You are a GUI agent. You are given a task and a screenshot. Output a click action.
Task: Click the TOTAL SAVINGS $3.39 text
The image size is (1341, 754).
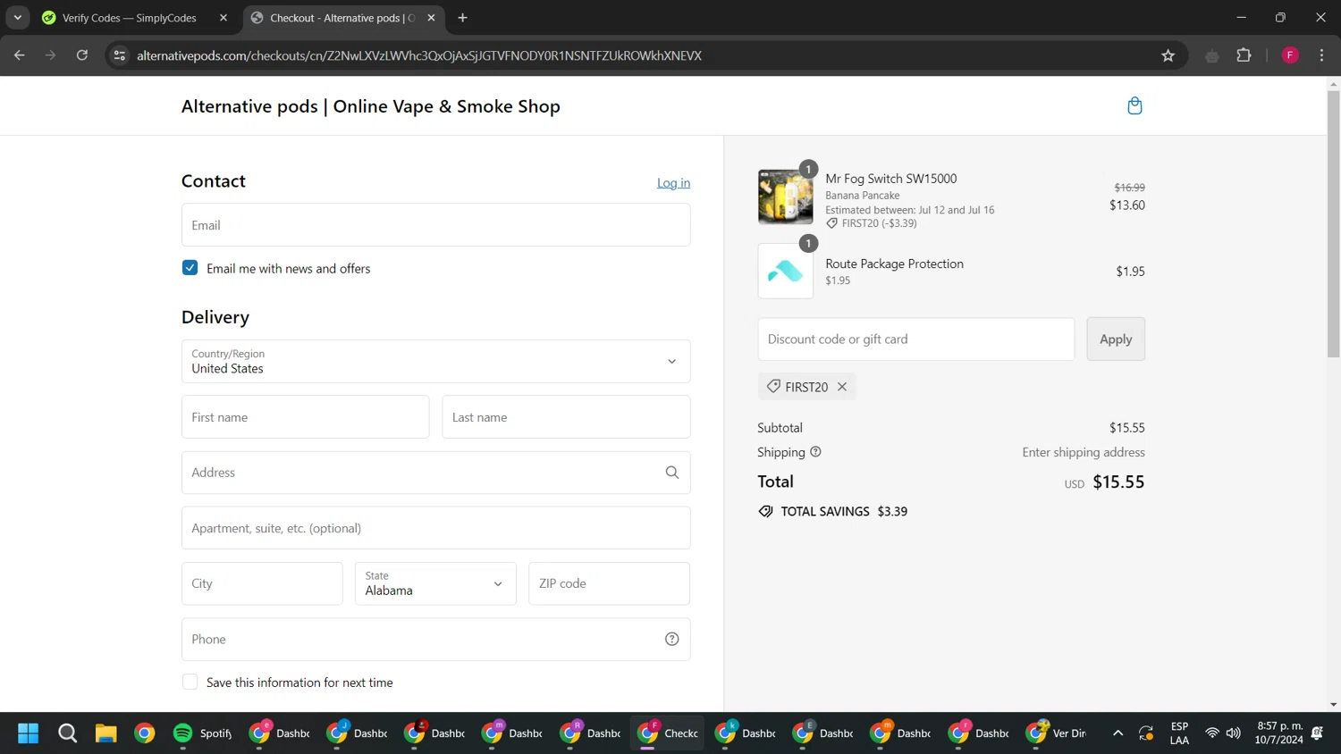pos(844,512)
